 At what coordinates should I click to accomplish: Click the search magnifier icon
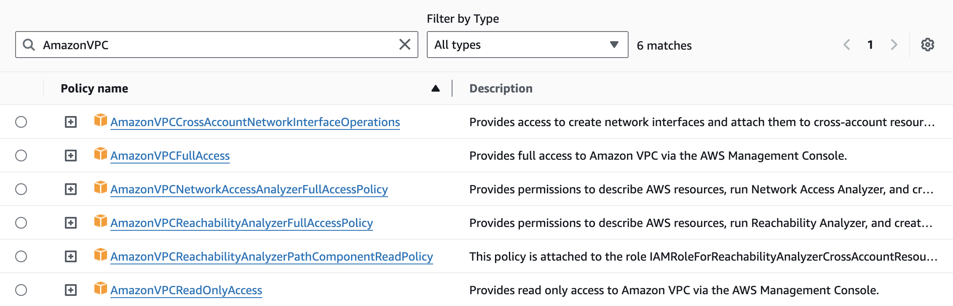[x=29, y=45]
